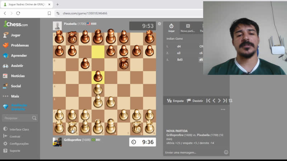Select white pawn on d4
The image size is (287, 161).
98,90
